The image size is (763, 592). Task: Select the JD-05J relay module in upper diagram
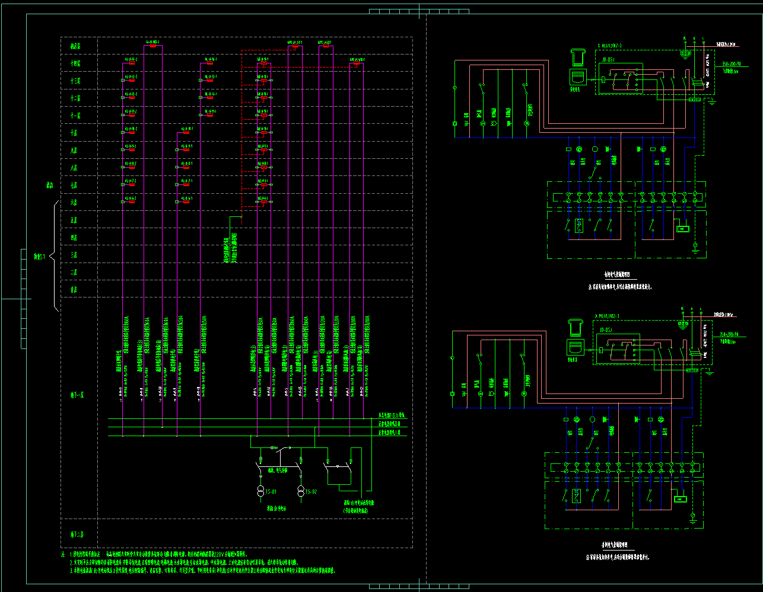coord(621,78)
